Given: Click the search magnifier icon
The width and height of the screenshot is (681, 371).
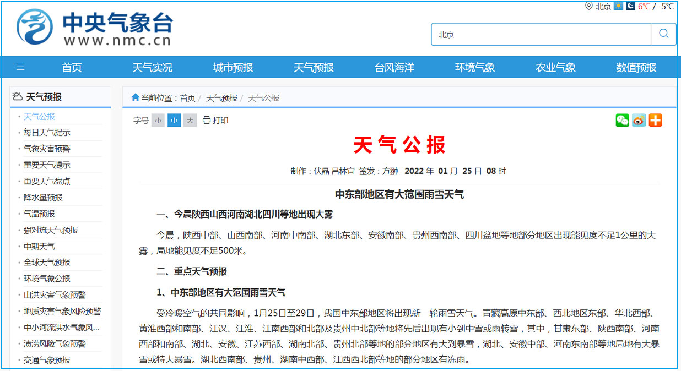Looking at the screenshot, I should click(663, 34).
